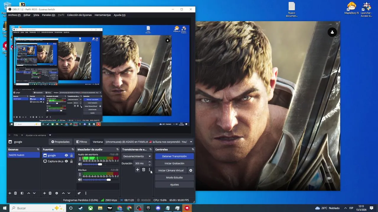The width and height of the screenshot is (378, 212).
Task: Open Archivo menu
Action: (x=14, y=15)
